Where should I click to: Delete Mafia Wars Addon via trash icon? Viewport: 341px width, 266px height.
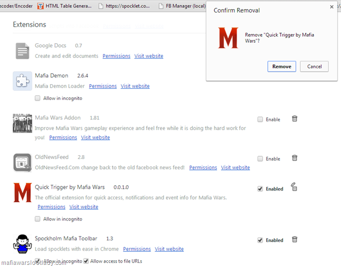click(x=294, y=119)
